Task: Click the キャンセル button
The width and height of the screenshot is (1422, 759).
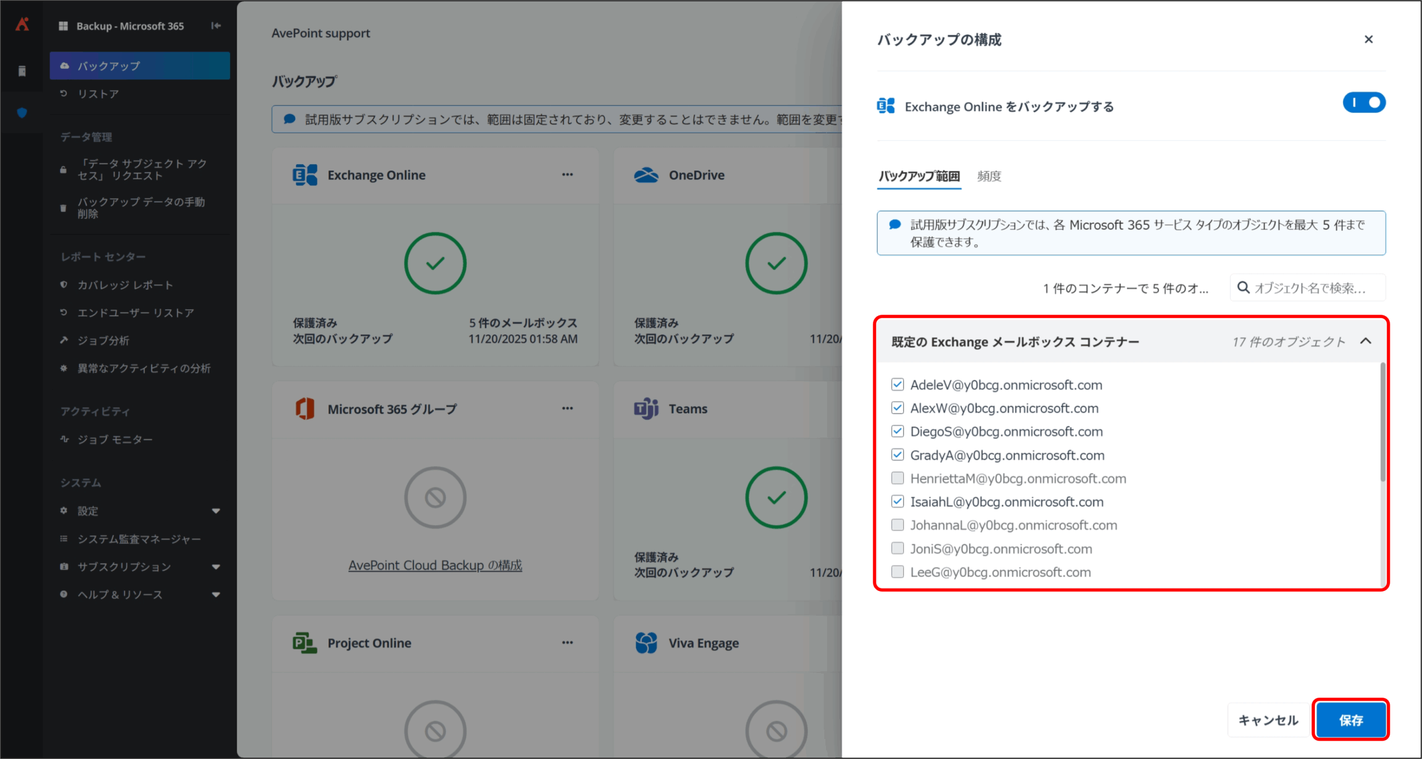Action: click(1269, 720)
